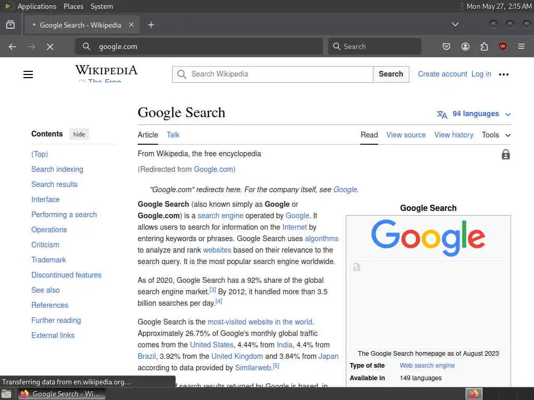Open the View history tab
Screen dimensions: 534x400
[454, 135]
